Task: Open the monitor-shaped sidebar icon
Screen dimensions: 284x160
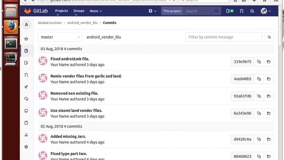Action: point(26,111)
